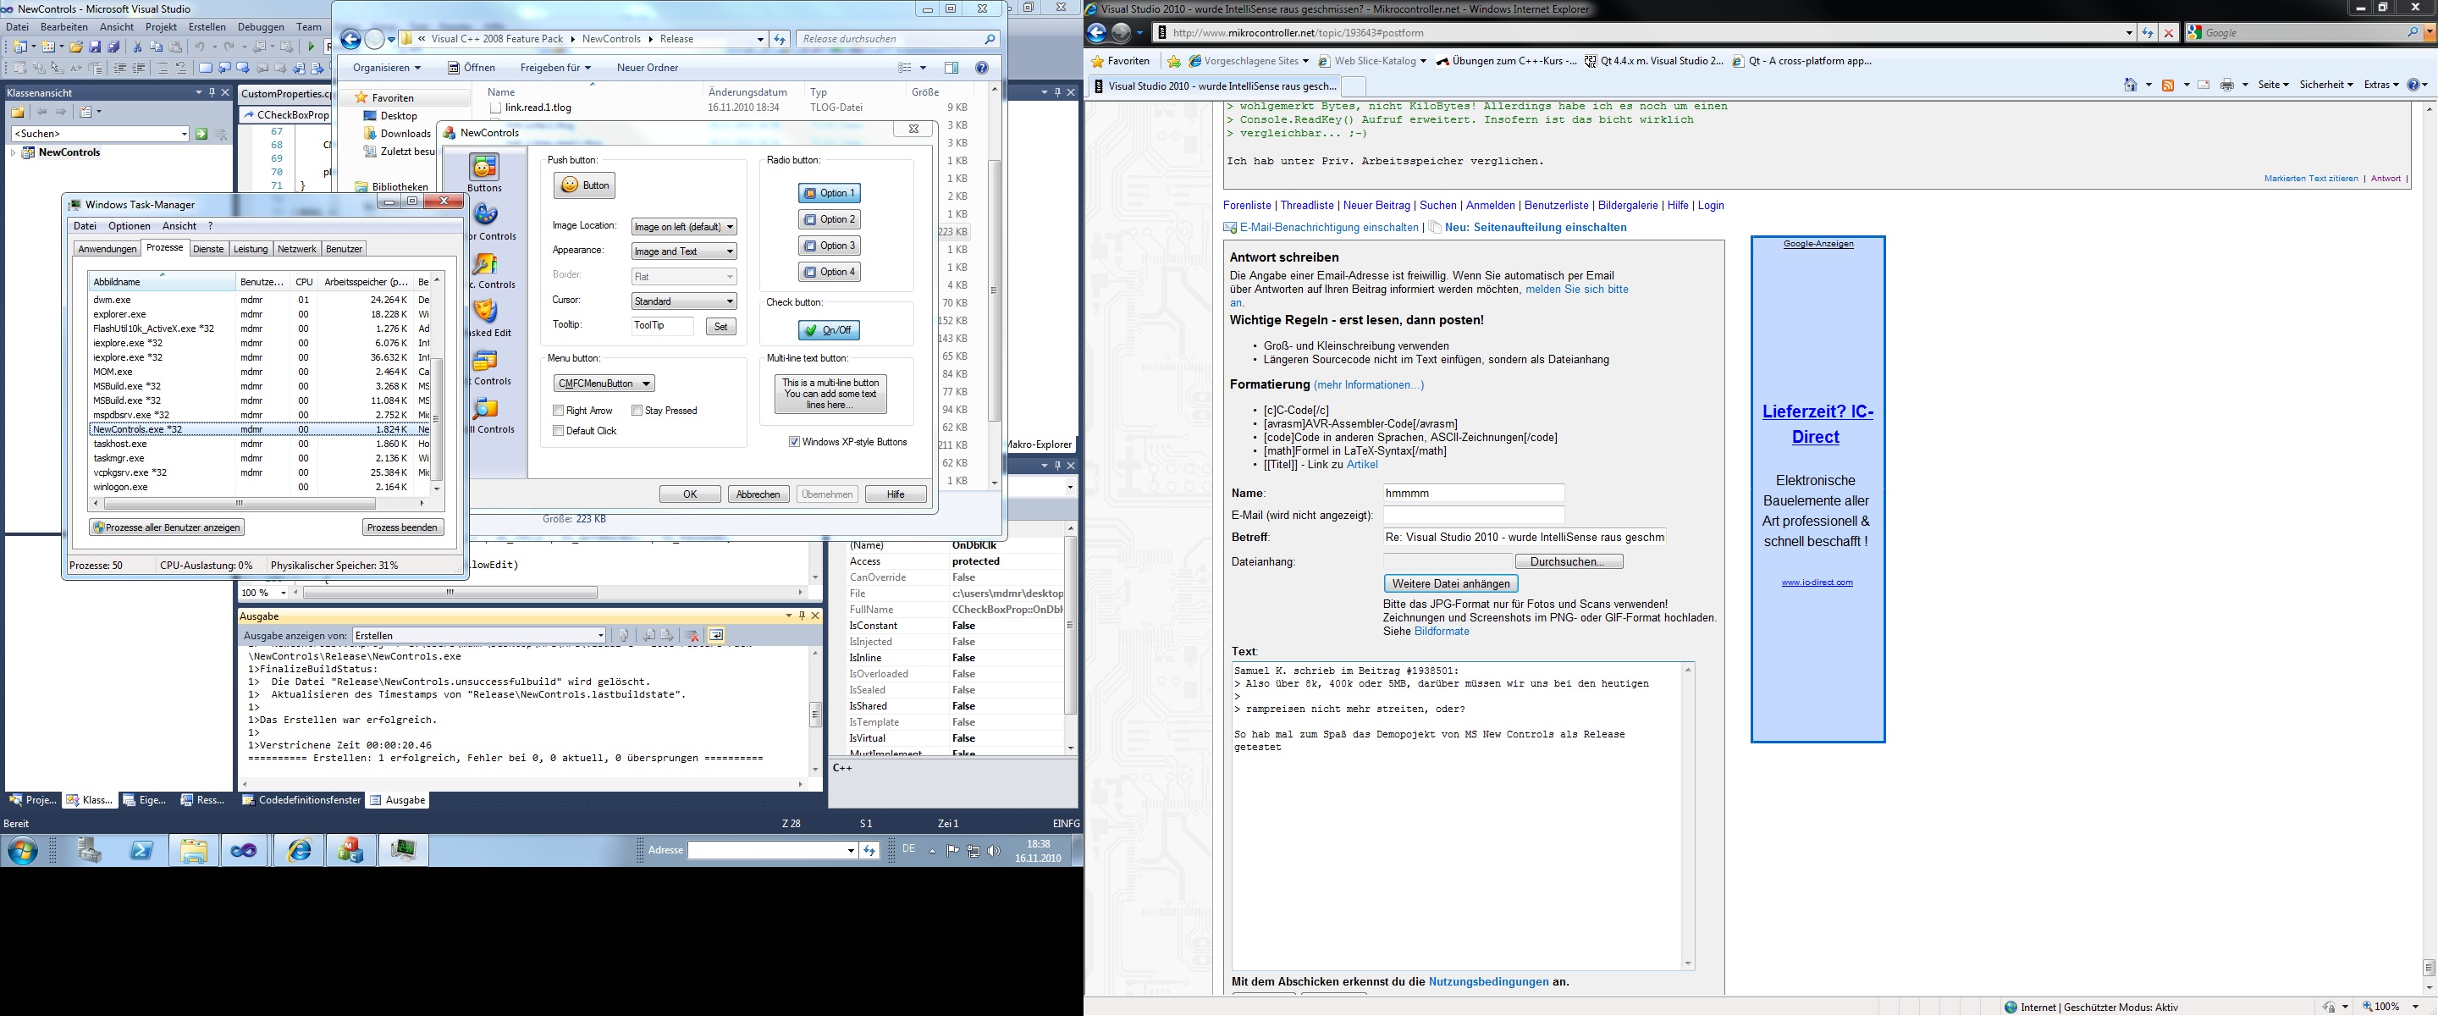The width and height of the screenshot is (2438, 1016).
Task: Select Option 3 radio button
Action: coord(829,246)
